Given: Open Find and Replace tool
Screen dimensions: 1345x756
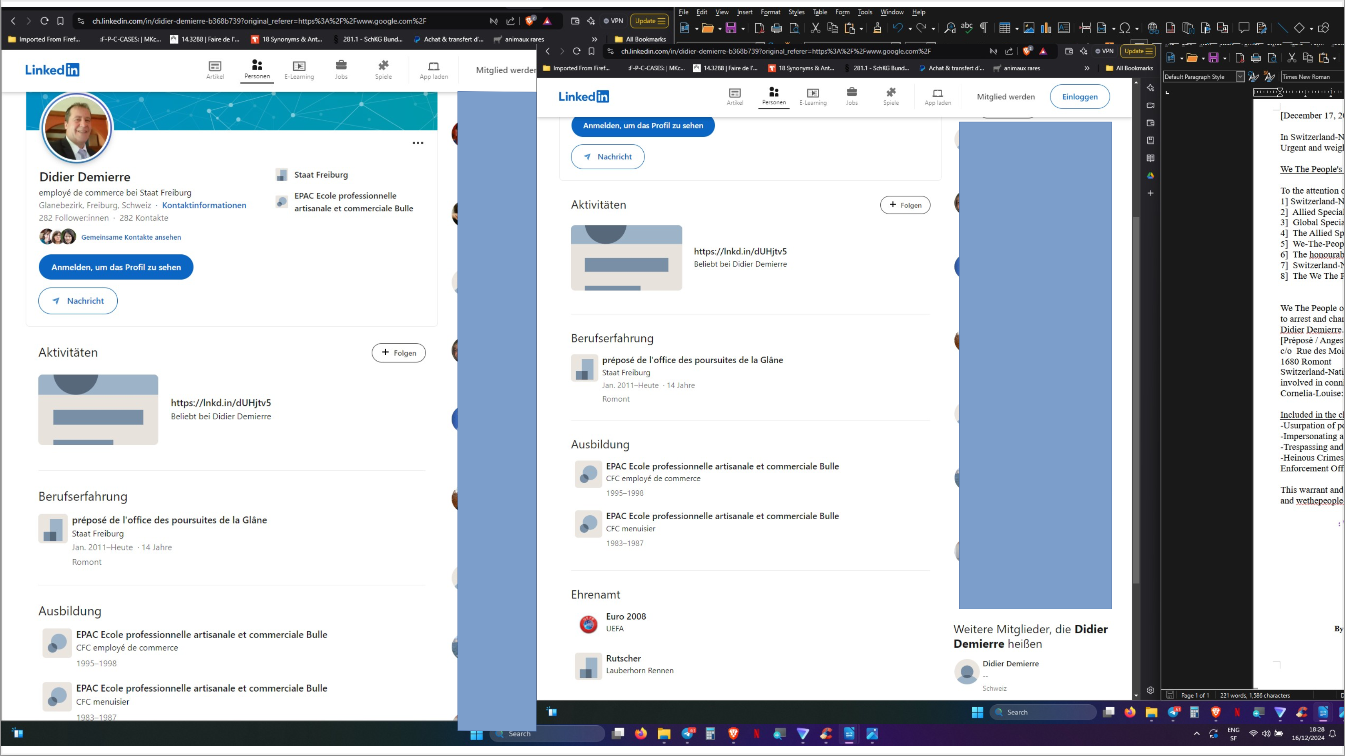Looking at the screenshot, I should [x=950, y=28].
